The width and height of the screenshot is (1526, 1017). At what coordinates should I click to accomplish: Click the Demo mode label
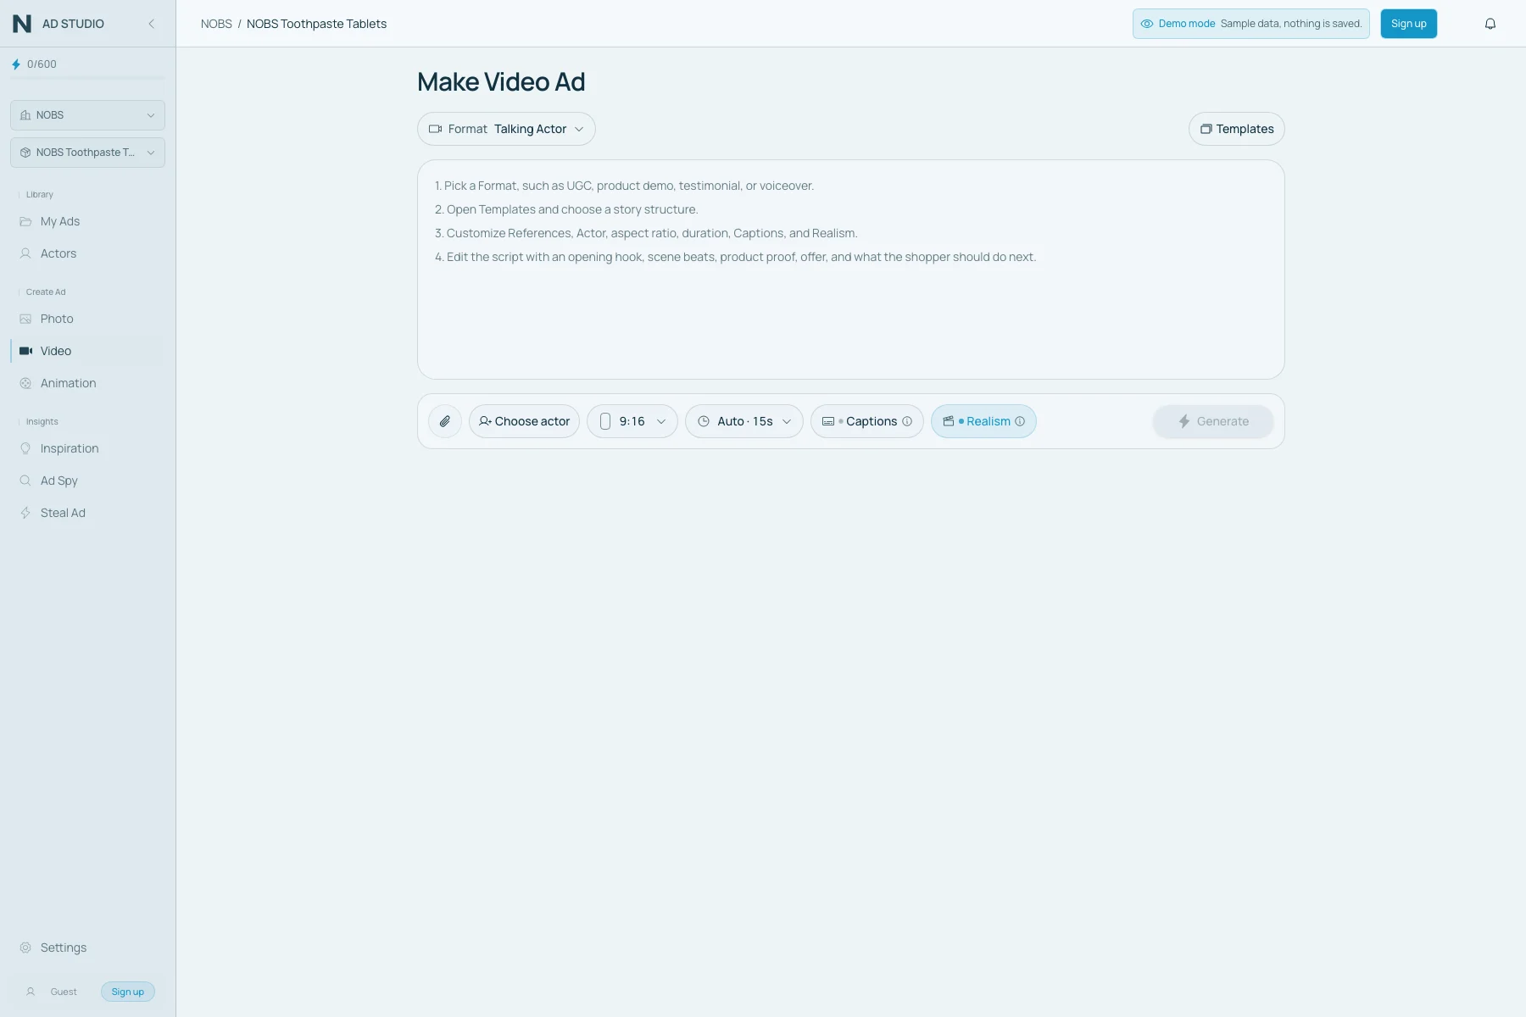tap(1187, 24)
